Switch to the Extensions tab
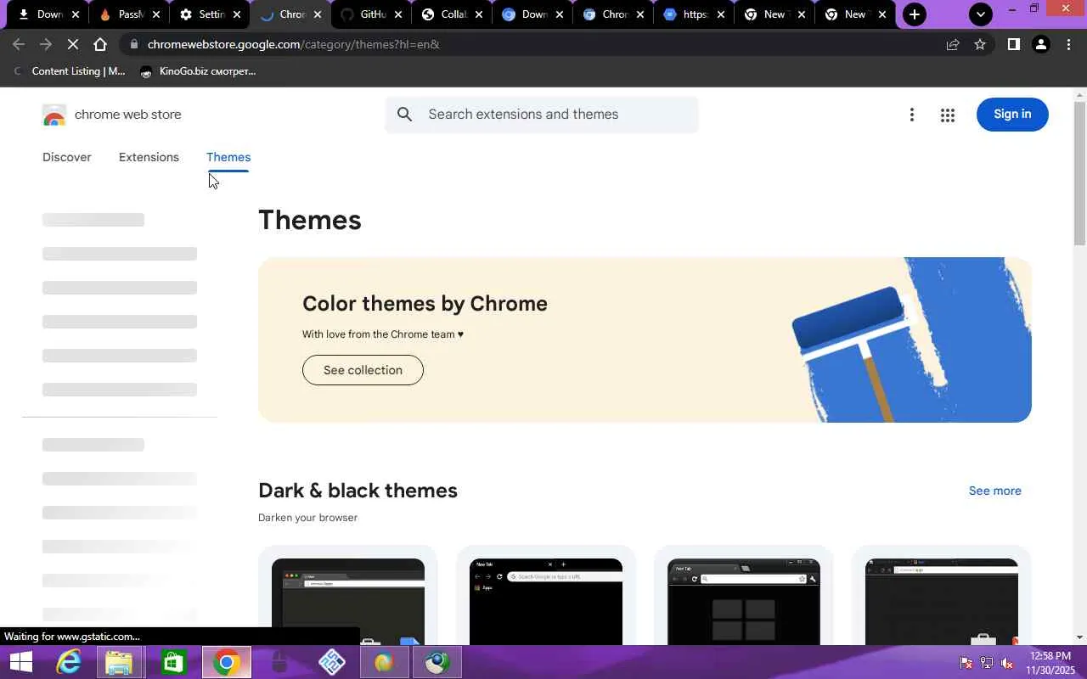 point(149,157)
